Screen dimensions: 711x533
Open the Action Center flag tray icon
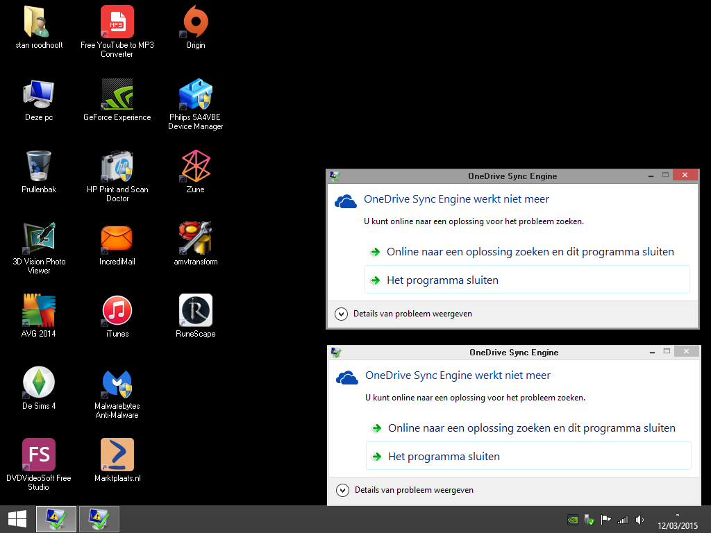pyautogui.click(x=605, y=520)
